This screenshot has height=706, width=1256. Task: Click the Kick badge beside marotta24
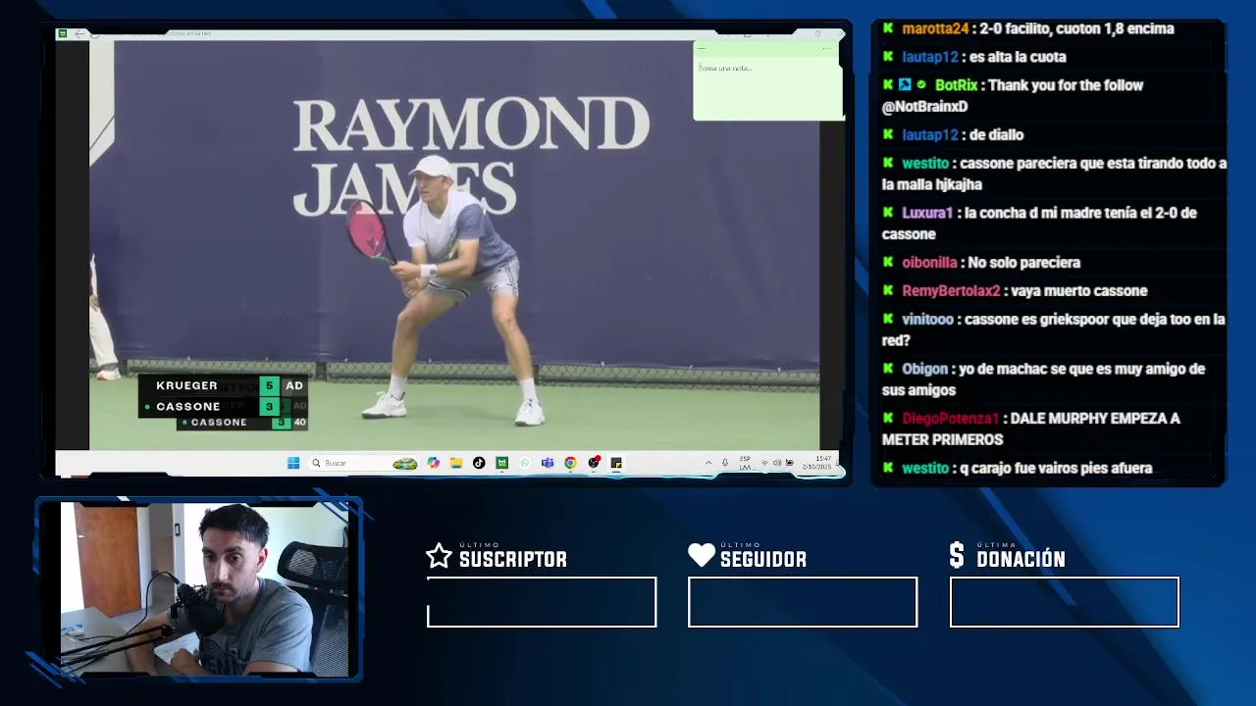(x=888, y=28)
